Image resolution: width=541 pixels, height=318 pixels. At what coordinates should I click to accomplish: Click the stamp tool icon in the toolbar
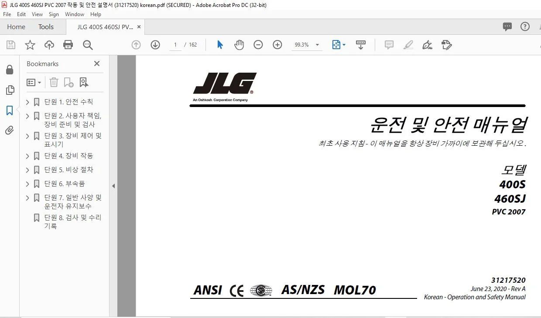point(446,45)
